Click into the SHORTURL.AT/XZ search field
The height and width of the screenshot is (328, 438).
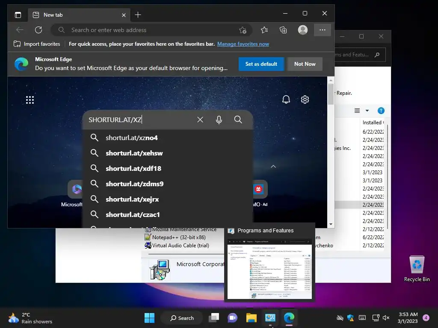(140, 120)
